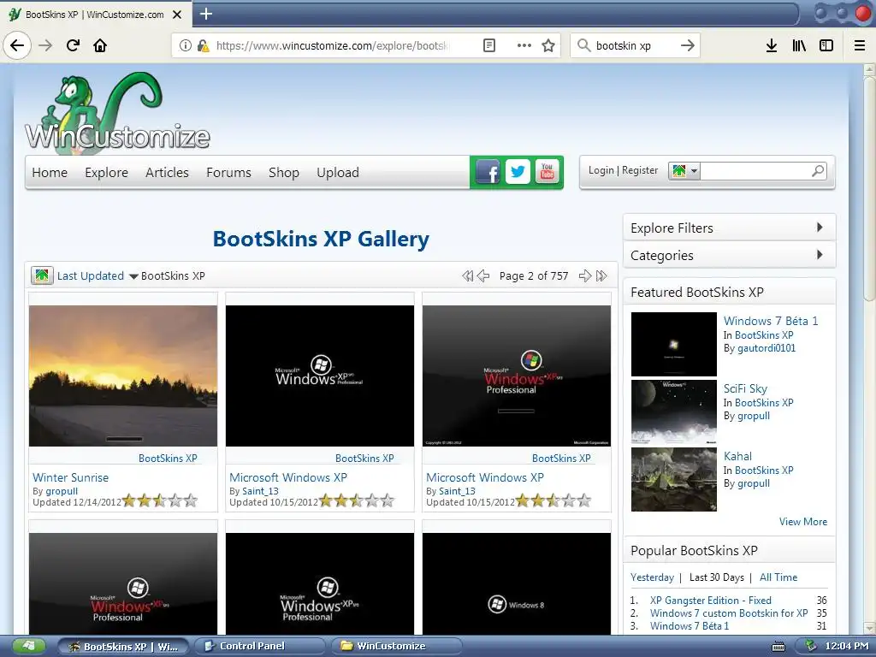Open the Last Updated sort dropdown
The height and width of the screenshot is (657, 876).
tap(98, 276)
